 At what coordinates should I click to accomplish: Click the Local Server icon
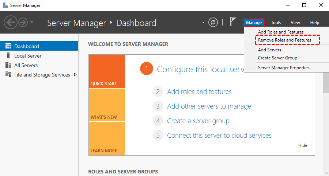pos(8,56)
